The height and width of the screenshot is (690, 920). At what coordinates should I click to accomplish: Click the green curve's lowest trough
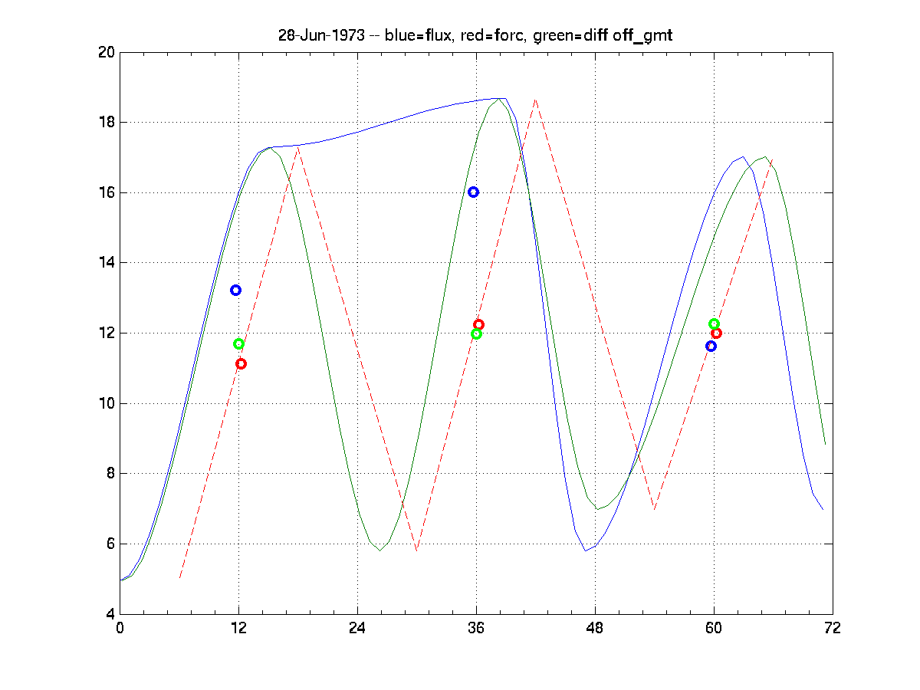click(x=379, y=550)
